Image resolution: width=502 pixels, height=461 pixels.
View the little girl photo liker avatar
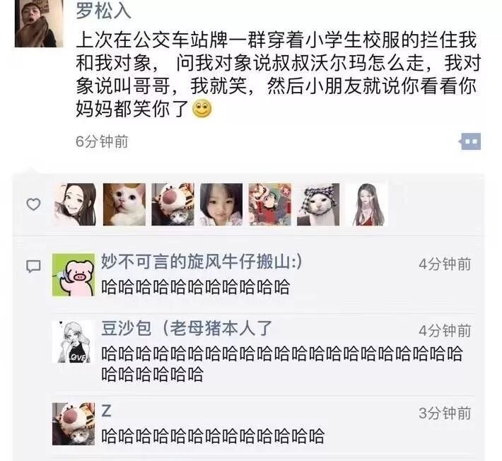pyautogui.click(x=221, y=204)
